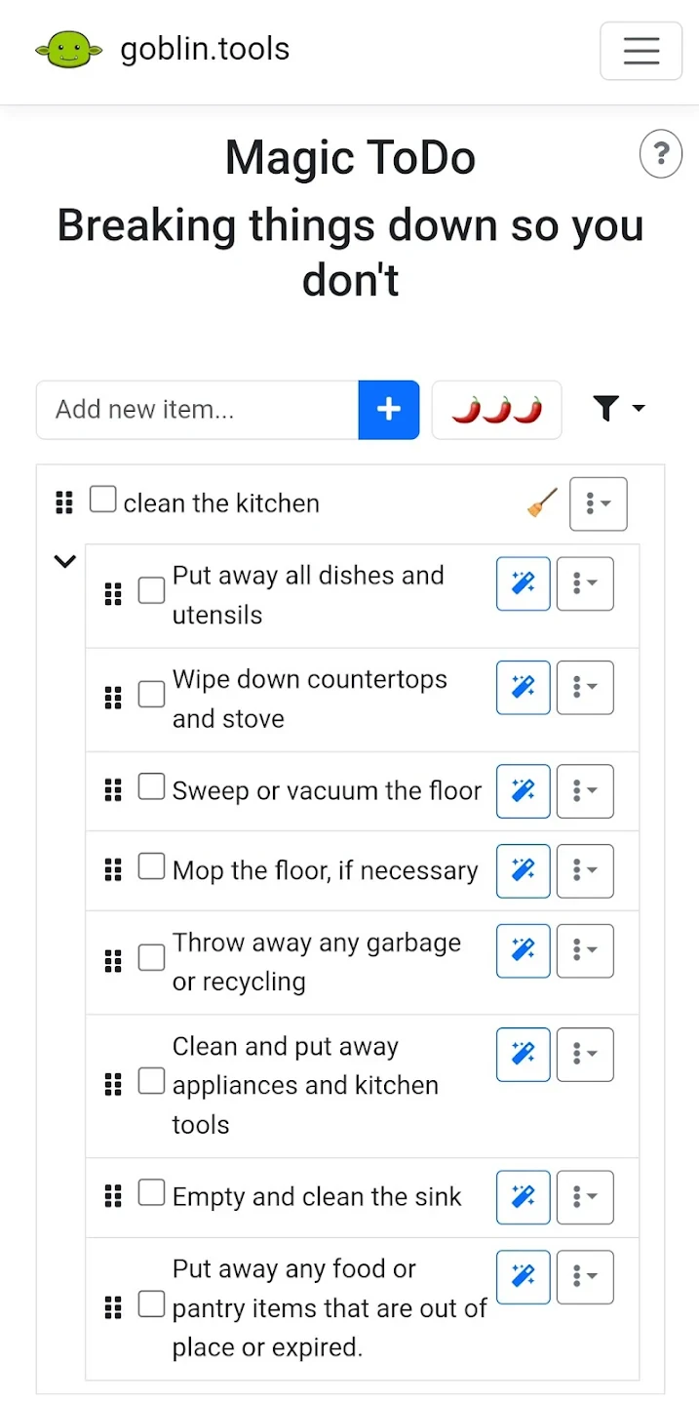Viewport: 699px width, 1405px height.
Task: Open the help question mark icon
Action: coord(660,154)
